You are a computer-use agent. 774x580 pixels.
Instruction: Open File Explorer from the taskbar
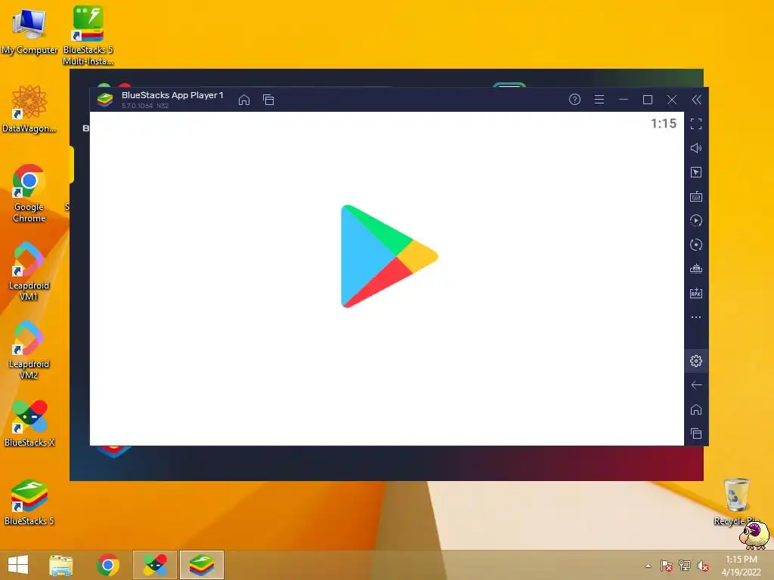(x=61, y=565)
